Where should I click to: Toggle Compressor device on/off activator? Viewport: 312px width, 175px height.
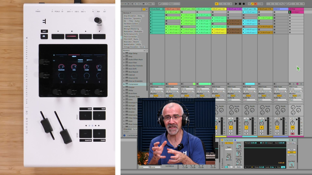(x=222, y=140)
